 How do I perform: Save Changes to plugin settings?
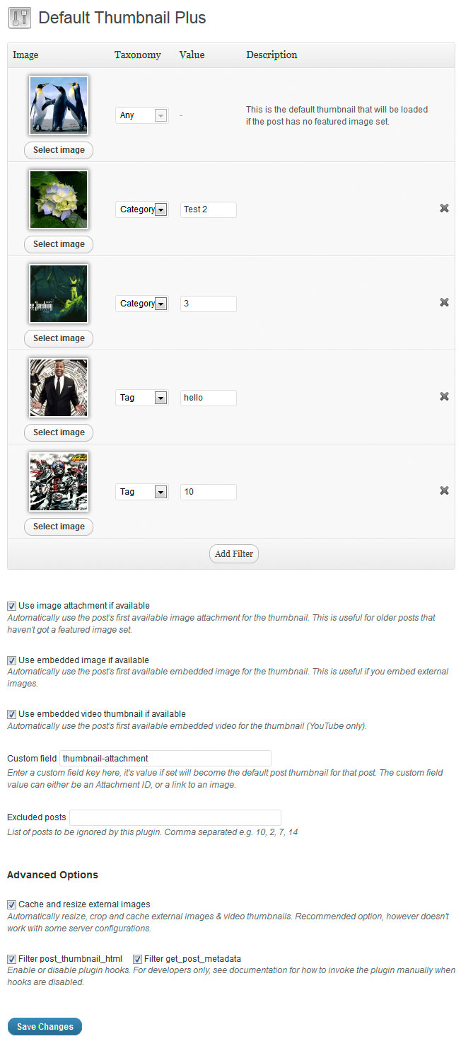pyautogui.click(x=45, y=1027)
